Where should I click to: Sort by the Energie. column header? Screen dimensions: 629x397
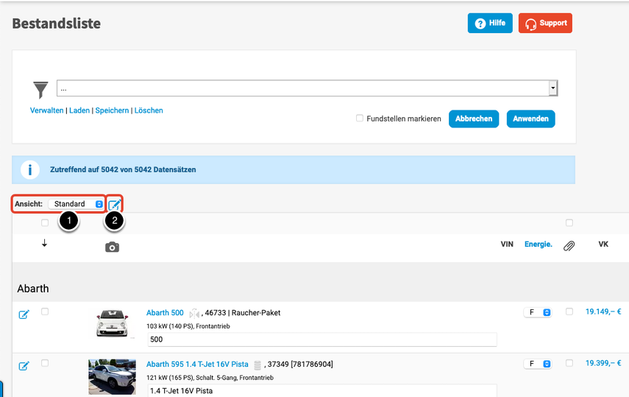click(538, 245)
